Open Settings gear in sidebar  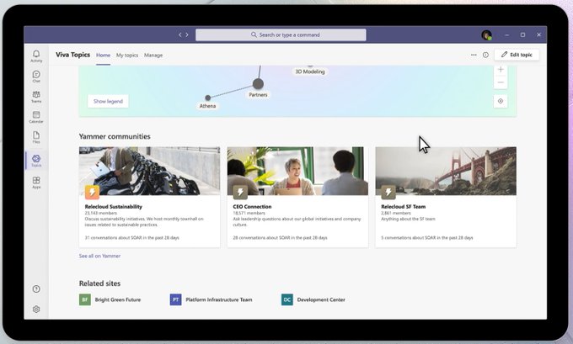coord(36,309)
